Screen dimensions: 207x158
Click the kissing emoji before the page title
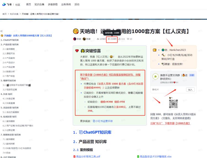(x=76, y=31)
